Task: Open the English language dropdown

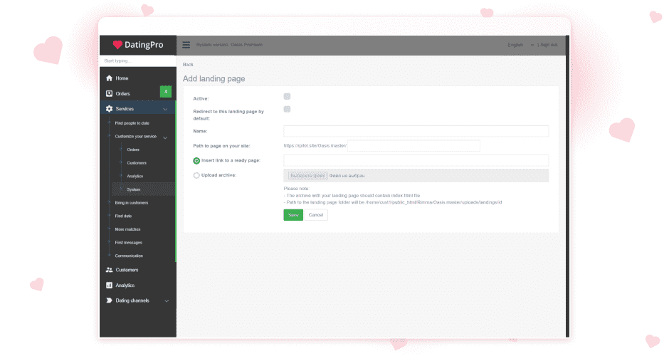Action: tap(520, 45)
